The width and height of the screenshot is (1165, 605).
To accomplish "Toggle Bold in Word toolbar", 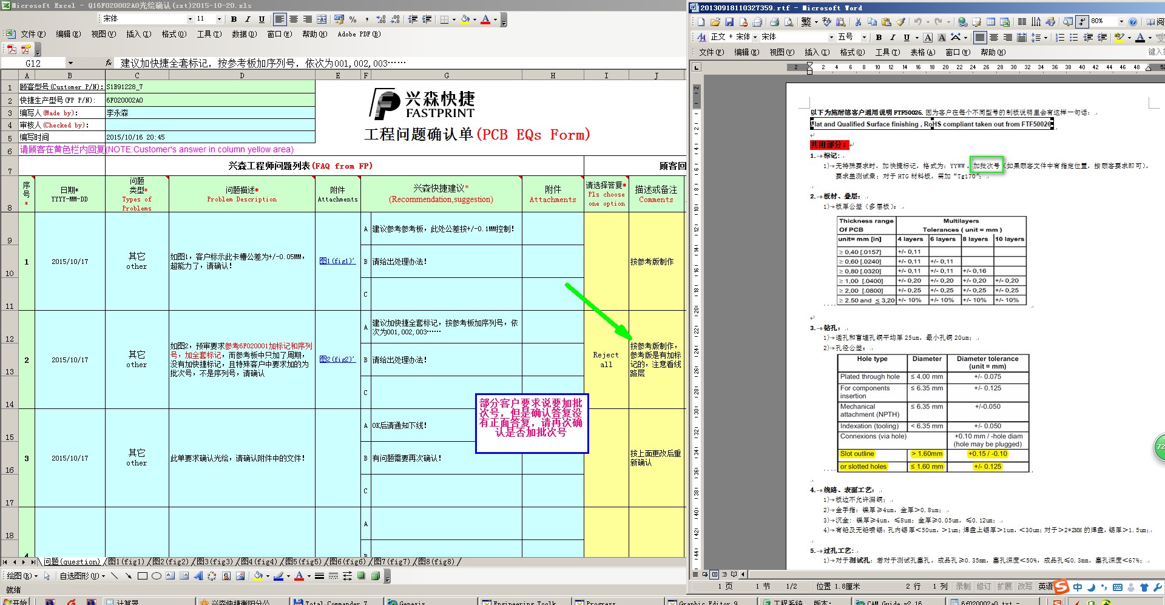I will click(x=879, y=37).
